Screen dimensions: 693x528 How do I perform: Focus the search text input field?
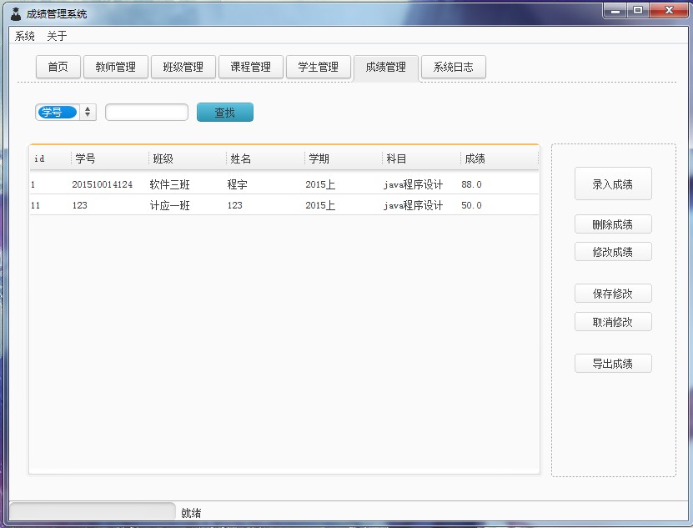click(x=147, y=113)
